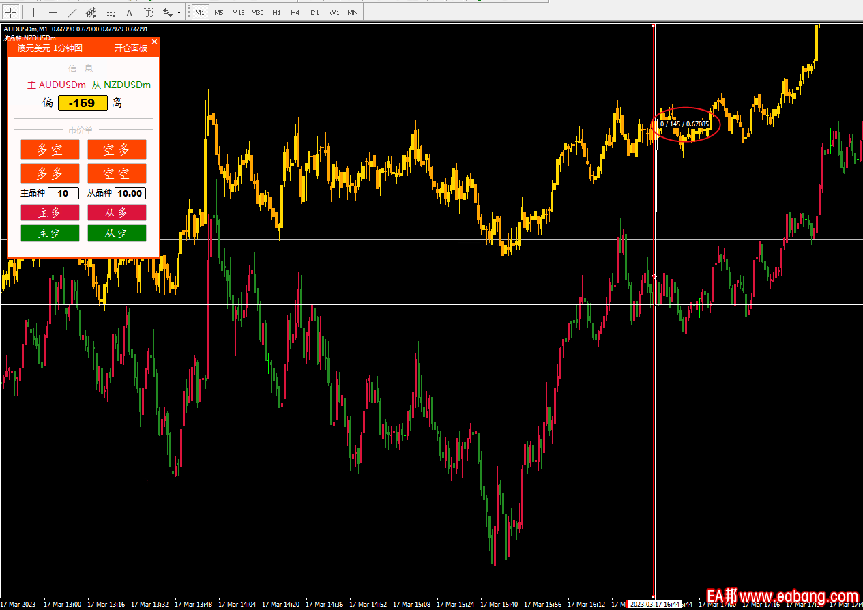
Task: Select the equidistant channel tool
Action: [x=91, y=12]
